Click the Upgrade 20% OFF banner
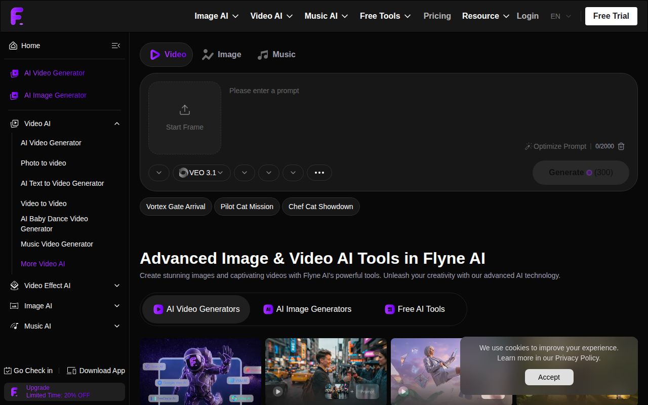The image size is (648, 405). click(64, 392)
